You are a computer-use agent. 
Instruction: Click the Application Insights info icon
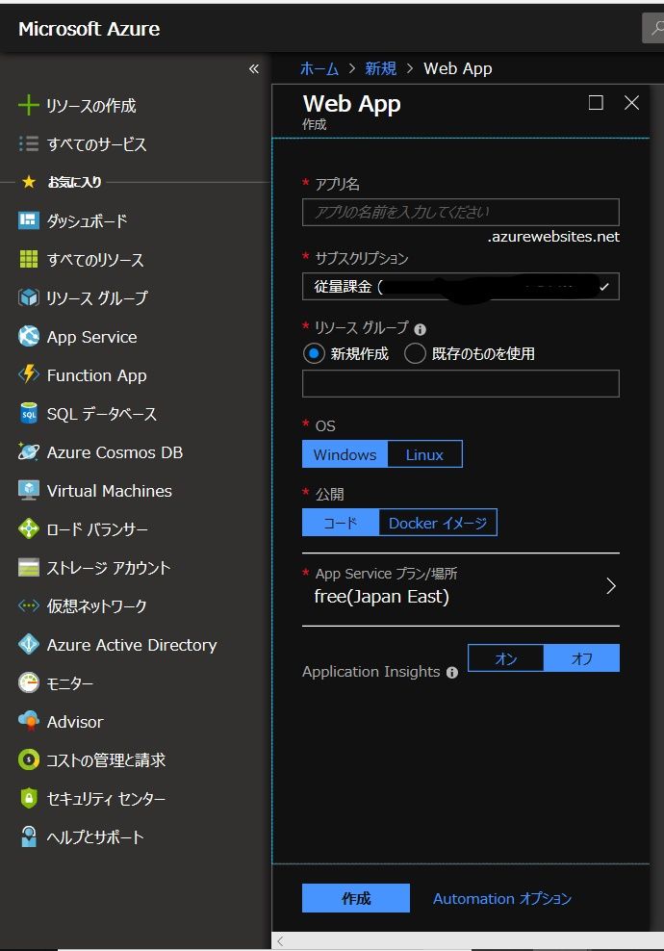pos(451,672)
